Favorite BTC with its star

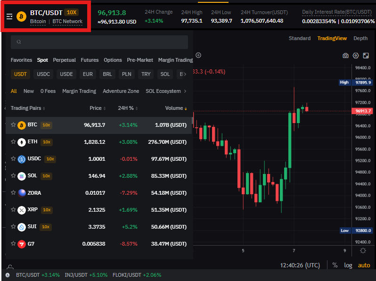13,124
